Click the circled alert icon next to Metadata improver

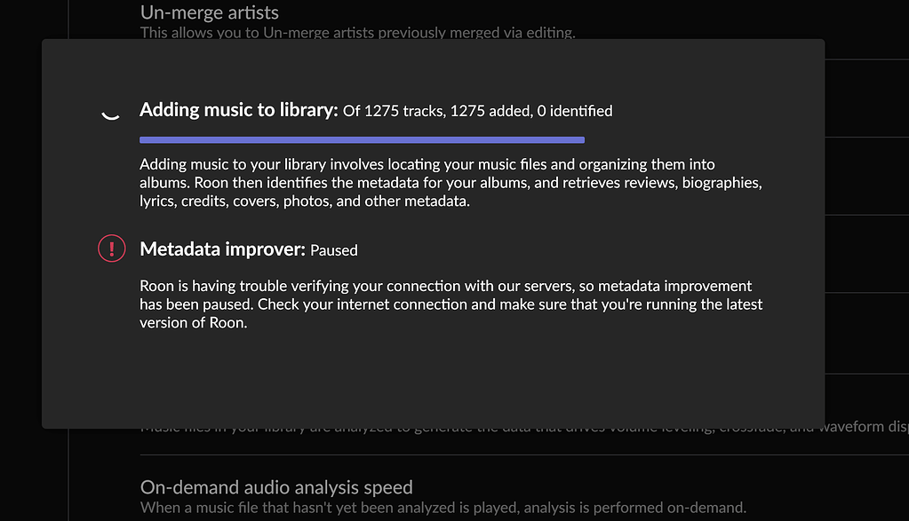[111, 249]
